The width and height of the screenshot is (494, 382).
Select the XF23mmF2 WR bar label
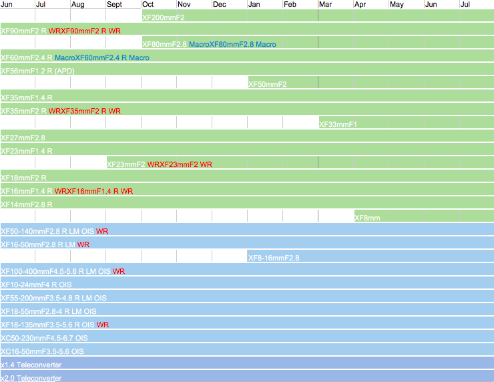click(x=160, y=164)
